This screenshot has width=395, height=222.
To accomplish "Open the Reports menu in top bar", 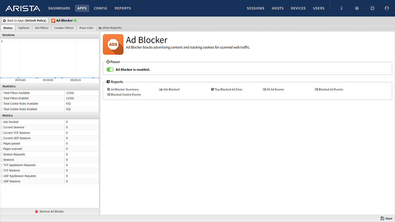I will [123, 8].
